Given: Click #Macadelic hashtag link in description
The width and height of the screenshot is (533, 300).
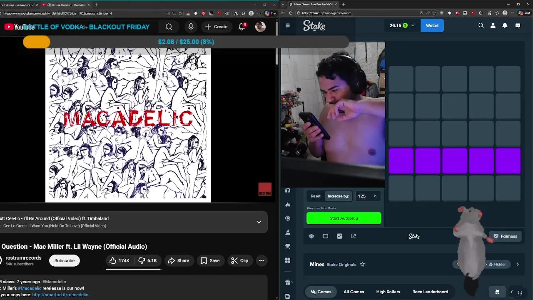Looking at the screenshot, I should click(x=30, y=288).
